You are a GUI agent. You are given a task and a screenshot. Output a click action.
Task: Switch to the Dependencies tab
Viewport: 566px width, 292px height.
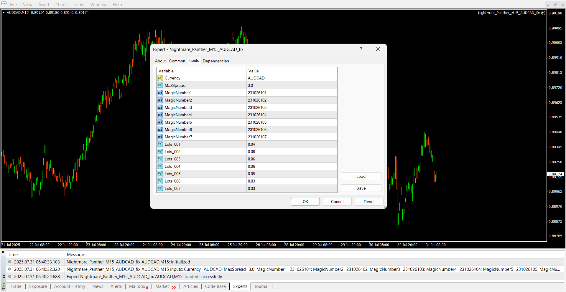(215, 61)
